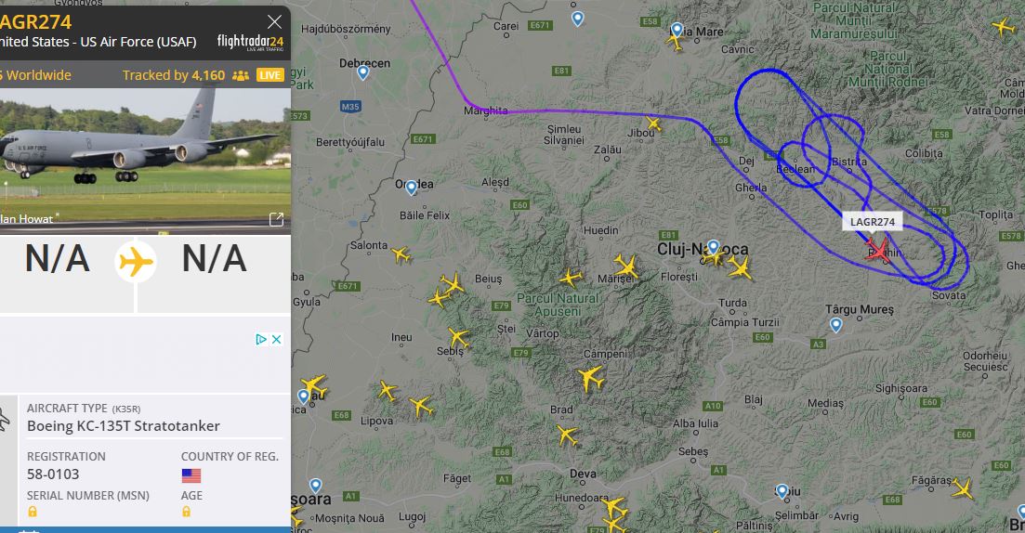Click the LIVE status badge
The height and width of the screenshot is (533, 1025).
point(270,75)
